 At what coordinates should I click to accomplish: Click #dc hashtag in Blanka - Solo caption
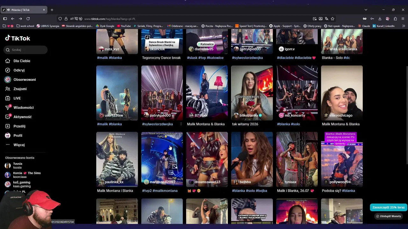[x=347, y=58]
